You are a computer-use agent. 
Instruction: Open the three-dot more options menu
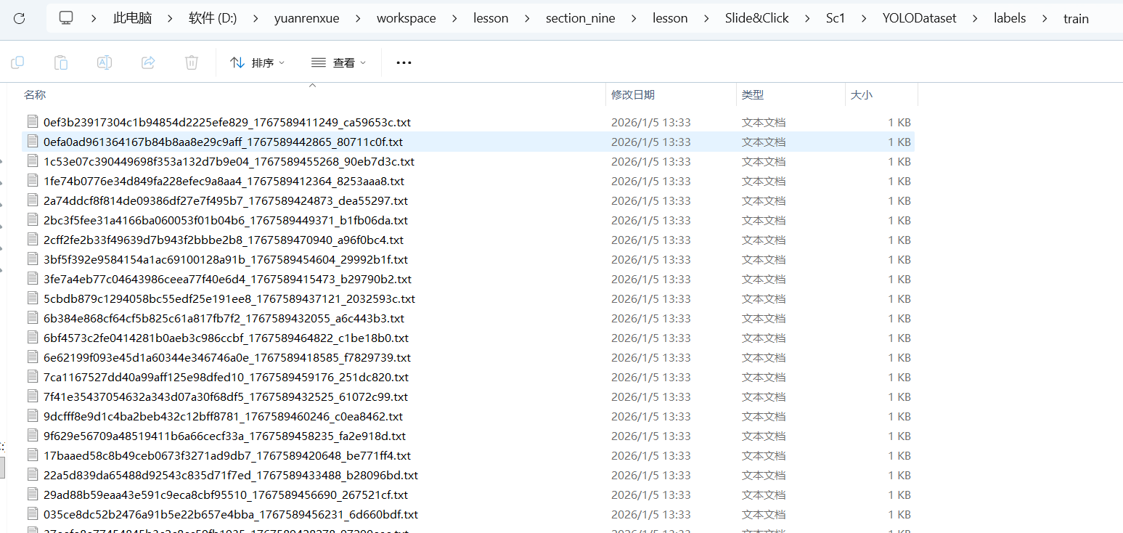point(404,63)
